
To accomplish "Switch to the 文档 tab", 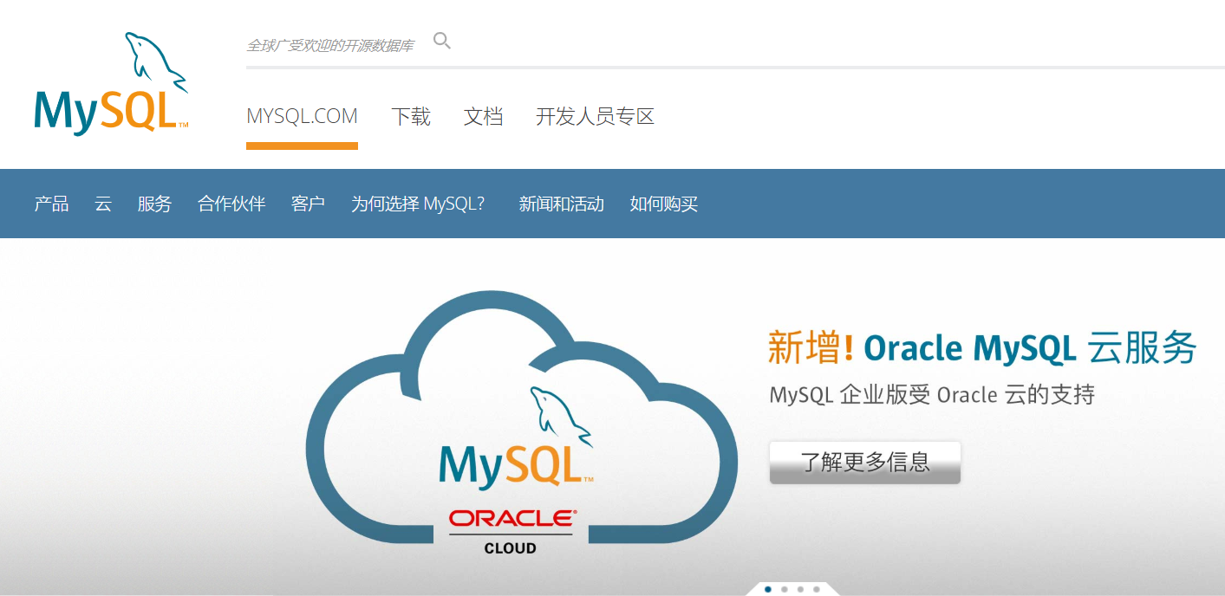I will (x=483, y=116).
